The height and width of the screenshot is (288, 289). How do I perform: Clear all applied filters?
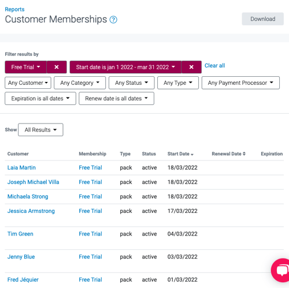pyautogui.click(x=214, y=66)
